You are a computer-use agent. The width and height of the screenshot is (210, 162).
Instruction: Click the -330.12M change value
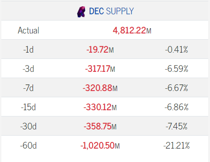click(x=100, y=107)
